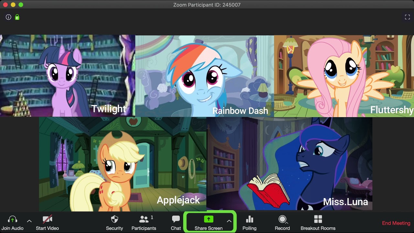This screenshot has height=233, width=414.
Task: Select Twilight's video tile
Action: pos(68,76)
